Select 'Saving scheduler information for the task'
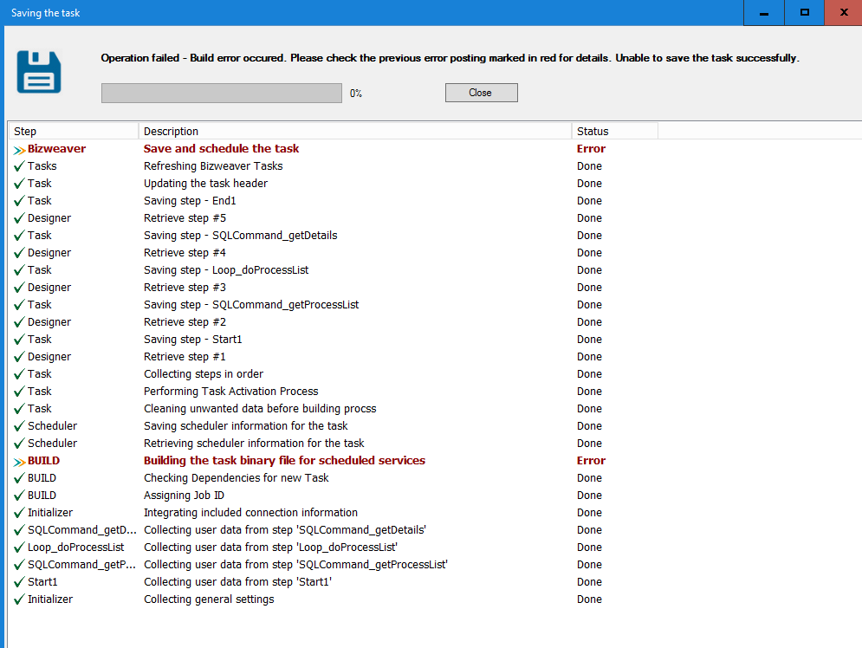The width and height of the screenshot is (862, 648). point(246,426)
